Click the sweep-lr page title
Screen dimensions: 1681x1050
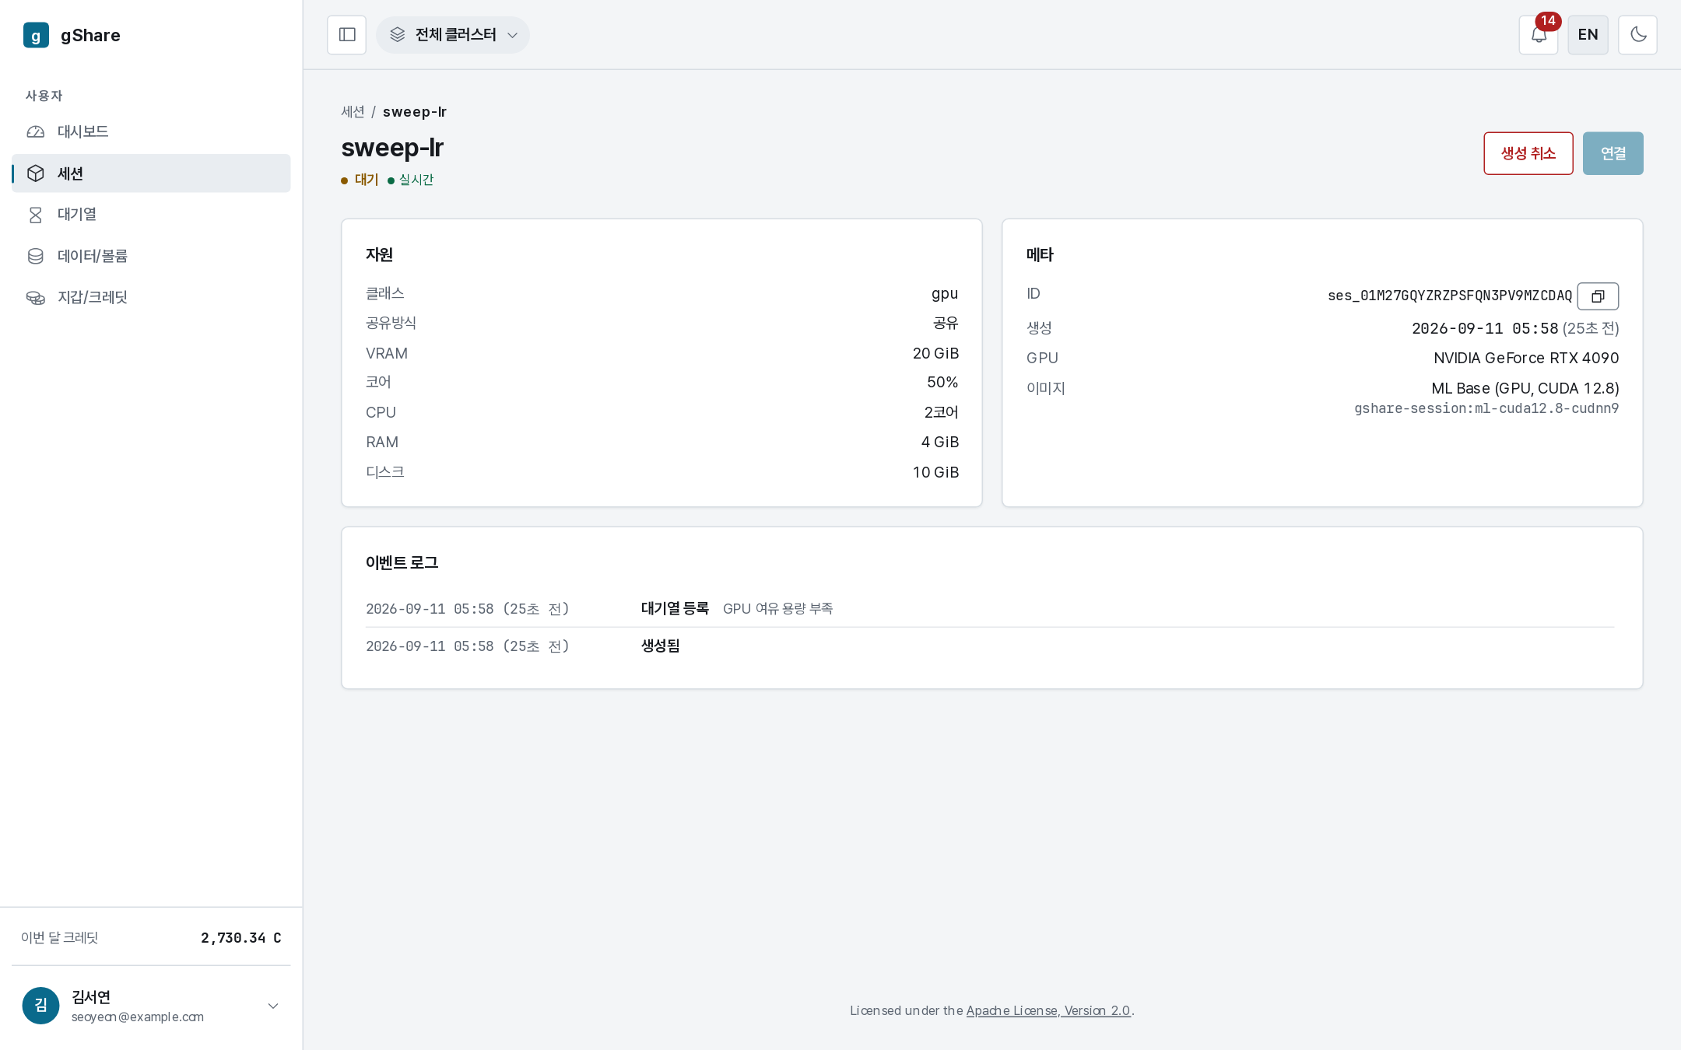[x=392, y=147]
